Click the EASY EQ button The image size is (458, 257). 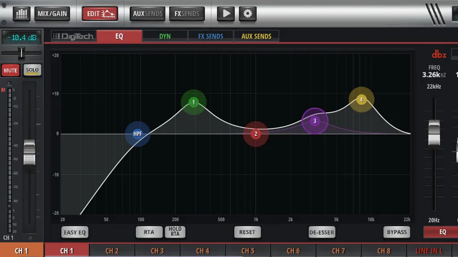click(75, 232)
